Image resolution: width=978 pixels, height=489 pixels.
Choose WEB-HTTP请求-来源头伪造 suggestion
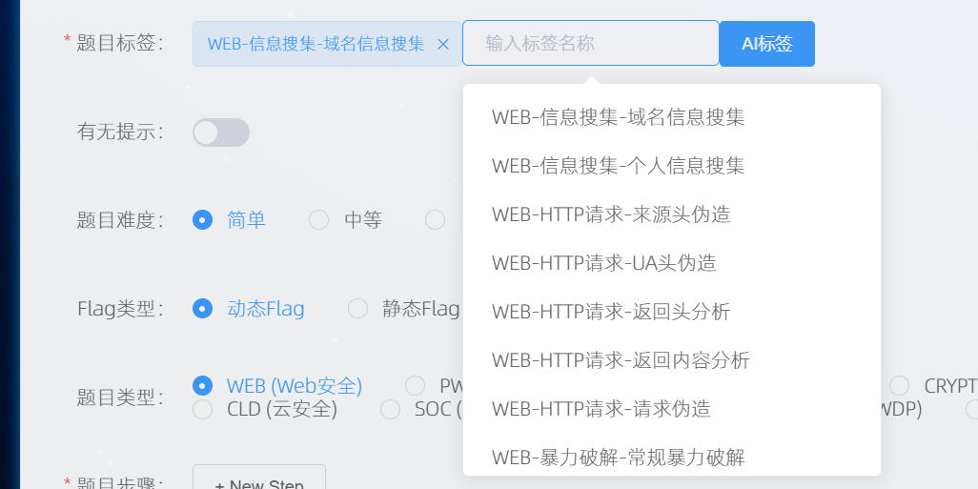(x=611, y=214)
